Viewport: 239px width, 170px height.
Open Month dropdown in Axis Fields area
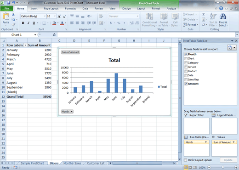tap(206, 142)
